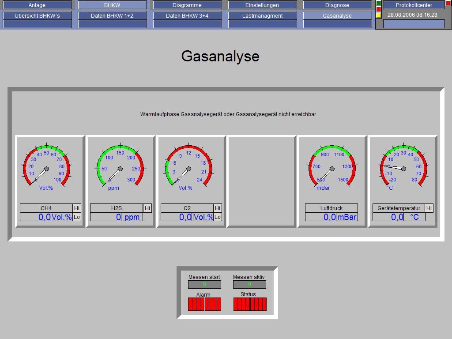Open the Anlage menu
This screenshot has width=452, height=339.
(37, 5)
